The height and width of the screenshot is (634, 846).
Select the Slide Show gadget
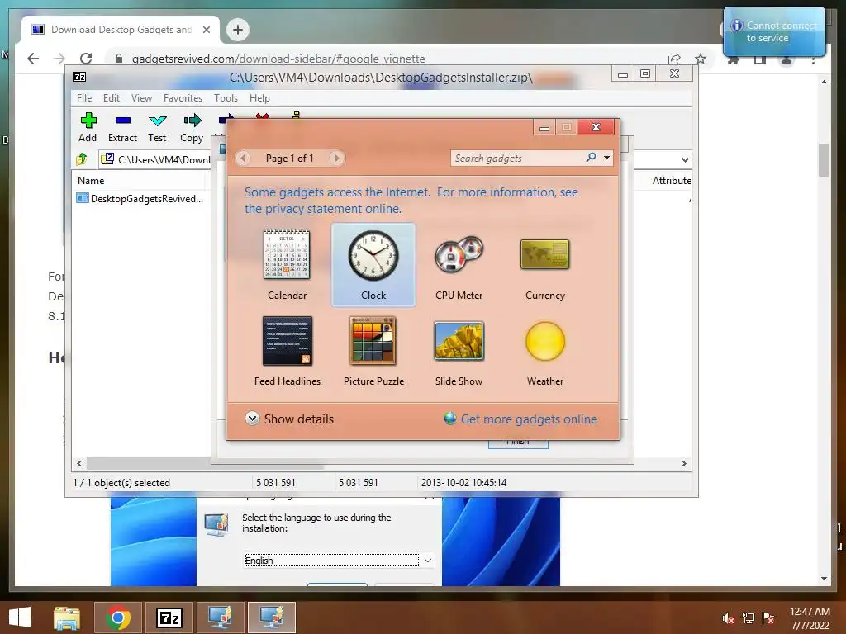pos(459,350)
